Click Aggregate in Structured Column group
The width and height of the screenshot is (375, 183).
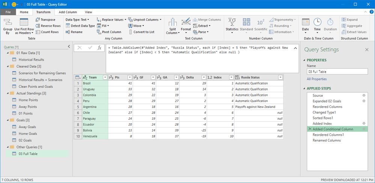352,26
